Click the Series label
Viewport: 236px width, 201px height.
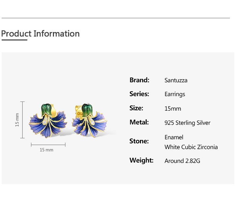click(139, 94)
